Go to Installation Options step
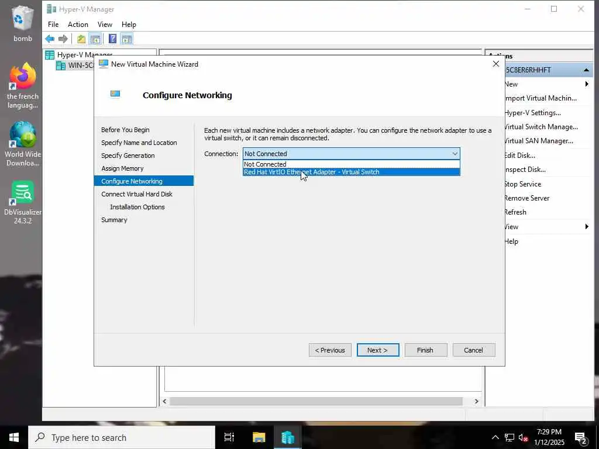The width and height of the screenshot is (599, 449). pos(137,207)
